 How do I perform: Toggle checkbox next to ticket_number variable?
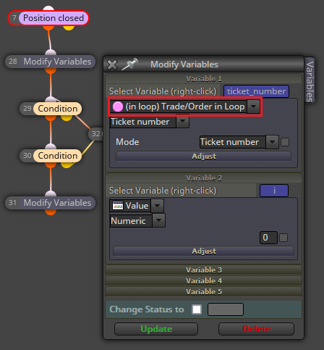[294, 91]
